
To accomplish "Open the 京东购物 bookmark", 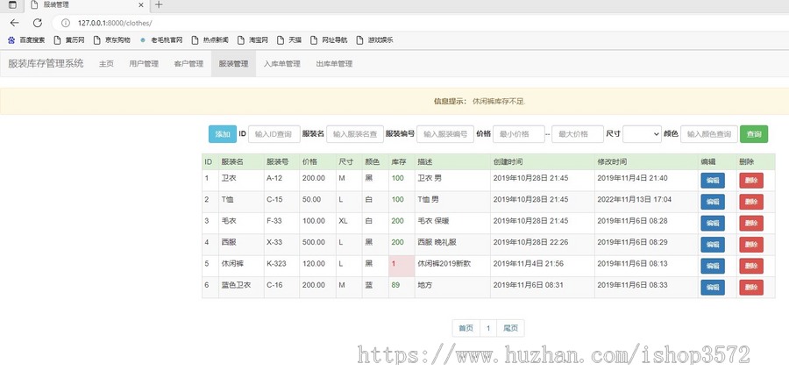I will tap(111, 40).
